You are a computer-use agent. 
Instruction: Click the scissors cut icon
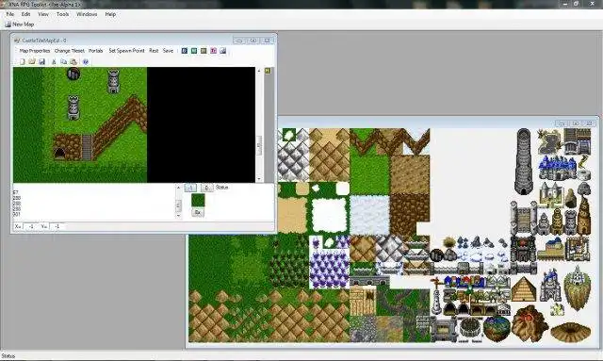pyautogui.click(x=54, y=61)
